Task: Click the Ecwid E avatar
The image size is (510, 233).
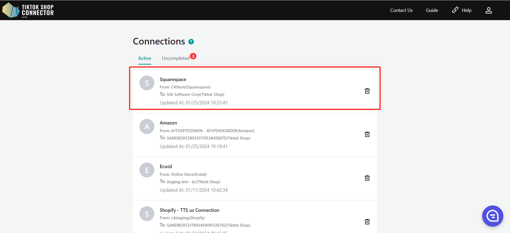Action: click(147, 171)
